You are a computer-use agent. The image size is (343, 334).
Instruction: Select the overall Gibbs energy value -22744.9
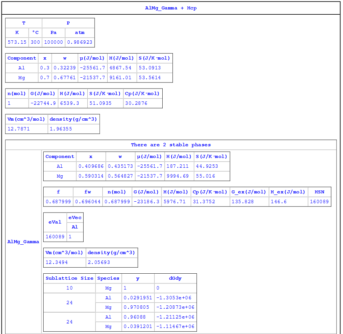pos(43,103)
